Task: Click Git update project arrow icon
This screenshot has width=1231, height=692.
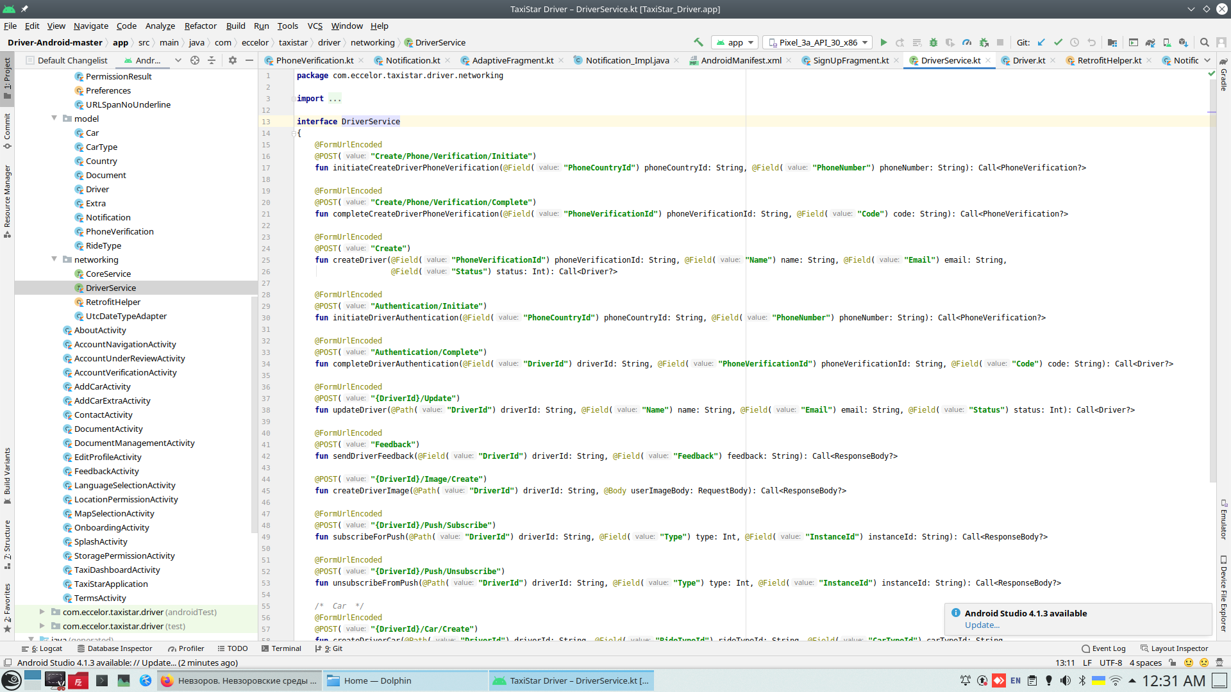Action: [1041, 42]
